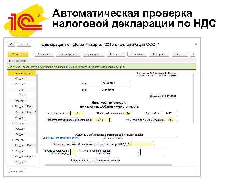Select Раздел 3. Прил. 2 in the tree

(x=25, y=112)
